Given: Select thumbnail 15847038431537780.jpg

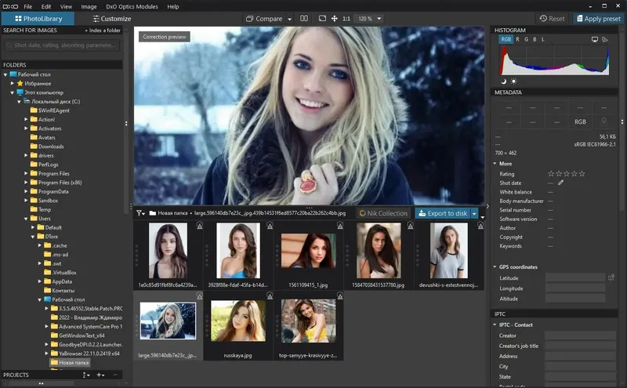Looking at the screenshot, I should 379,250.
